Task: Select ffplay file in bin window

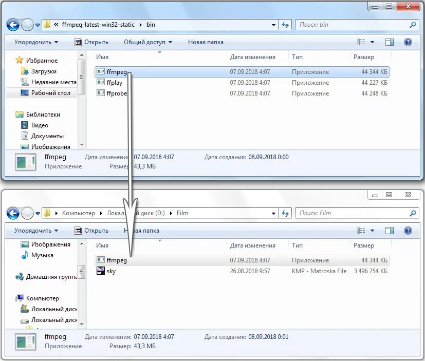Action: pyautogui.click(x=242, y=83)
